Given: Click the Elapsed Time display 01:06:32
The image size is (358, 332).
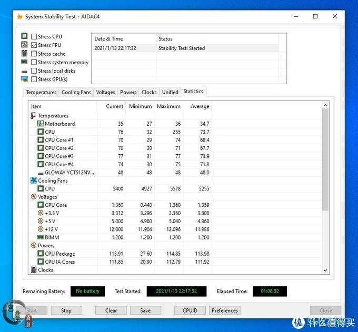Looking at the screenshot, I should tap(270, 291).
